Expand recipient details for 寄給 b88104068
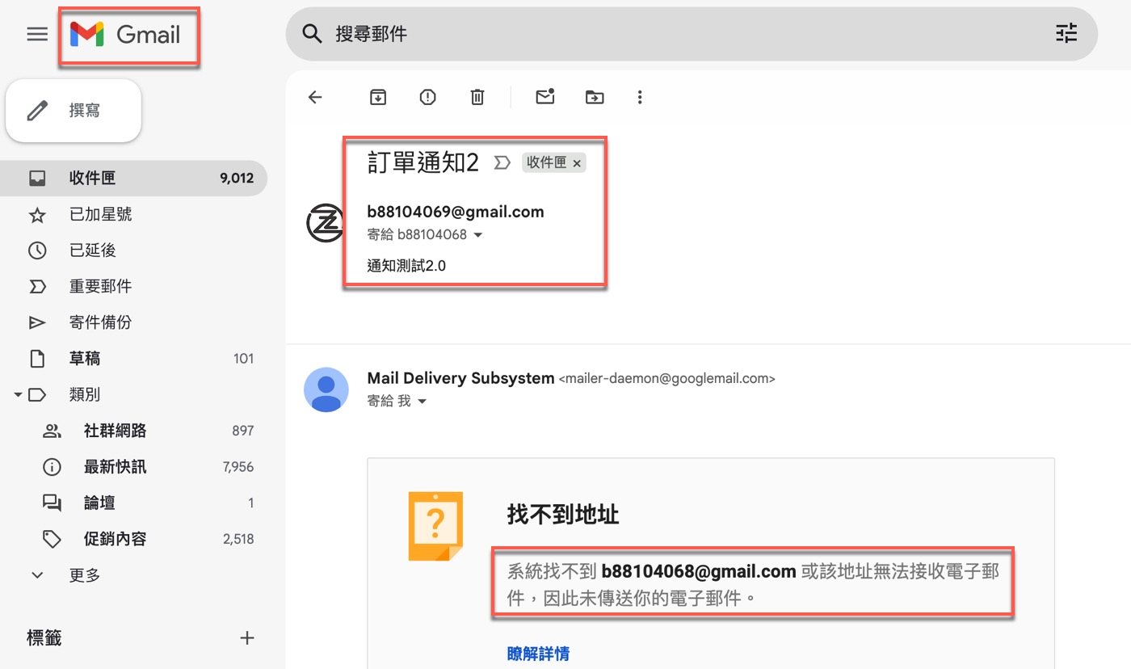 477,235
